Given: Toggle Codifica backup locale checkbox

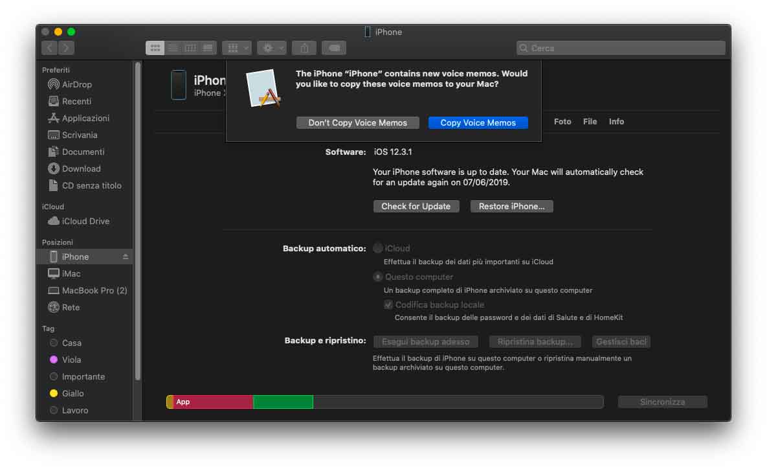Looking at the screenshot, I should click(x=388, y=304).
